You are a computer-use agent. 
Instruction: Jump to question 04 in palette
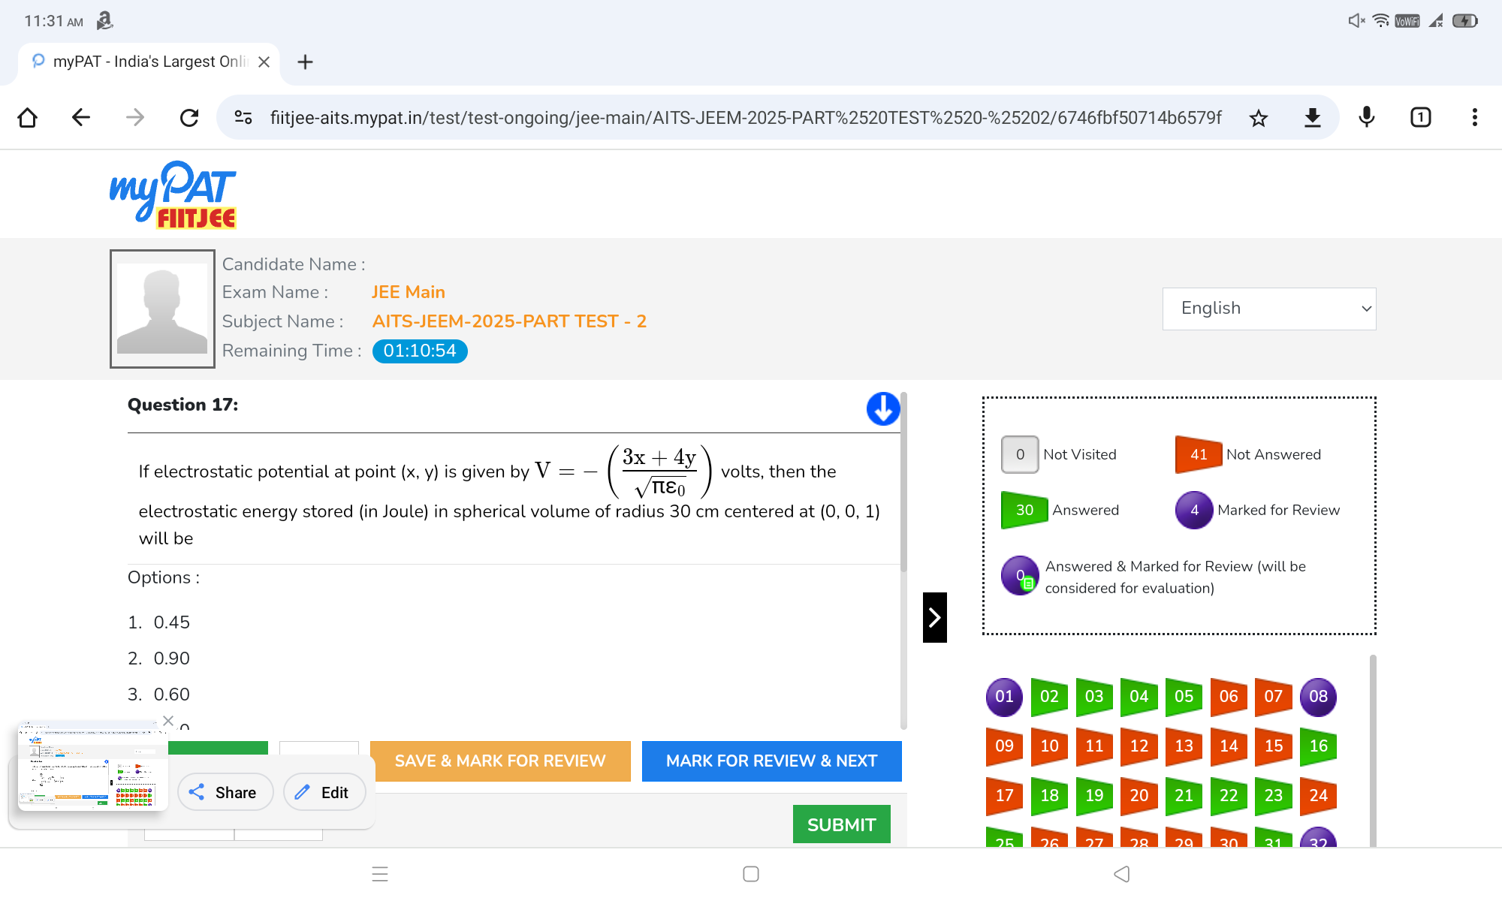coord(1139,697)
